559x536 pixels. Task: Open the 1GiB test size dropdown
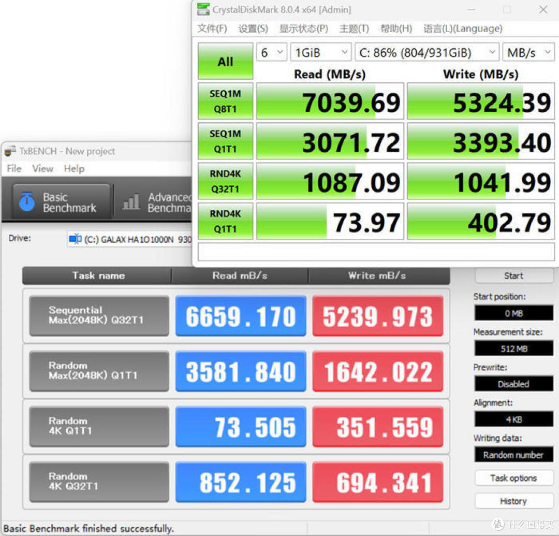(321, 52)
